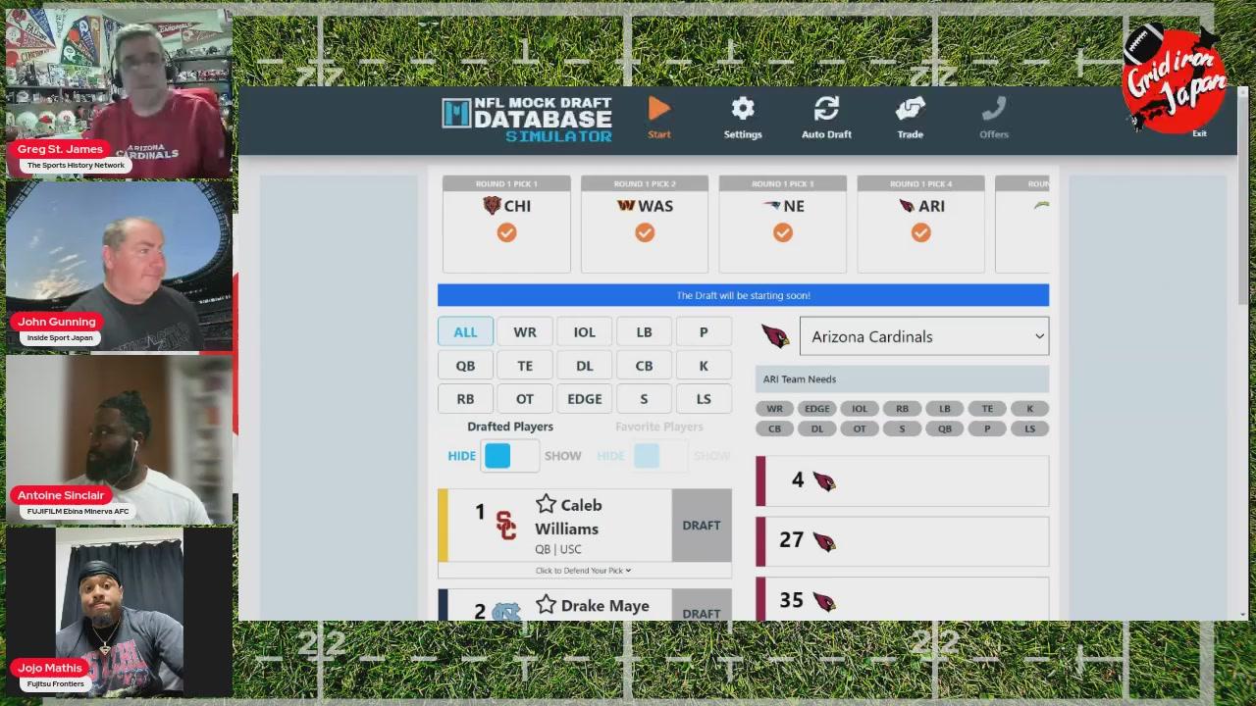Viewport: 1256px width, 706px height.
Task: Click the Commanders logo in Round 1 Pick 2
Action: (626, 206)
